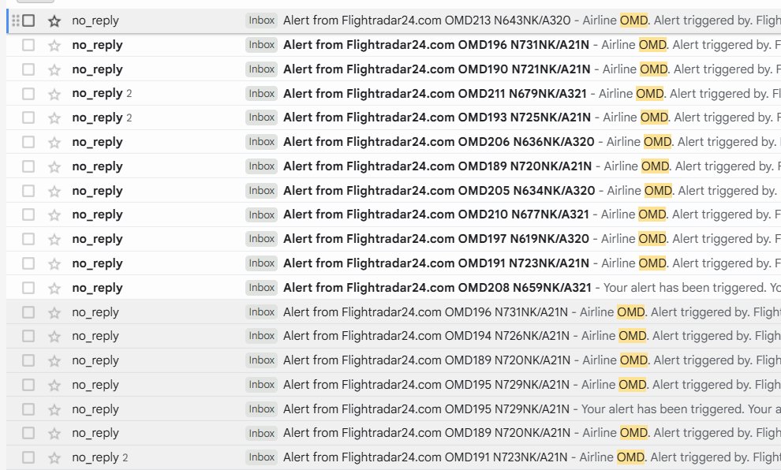Star the OMD211 N679NK/A321 alert email
This screenshot has height=470, width=781.
[x=54, y=94]
